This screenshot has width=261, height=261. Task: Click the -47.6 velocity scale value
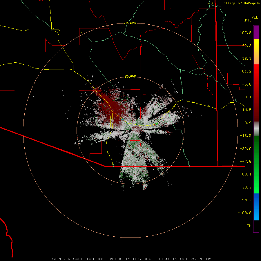[x=246, y=162]
